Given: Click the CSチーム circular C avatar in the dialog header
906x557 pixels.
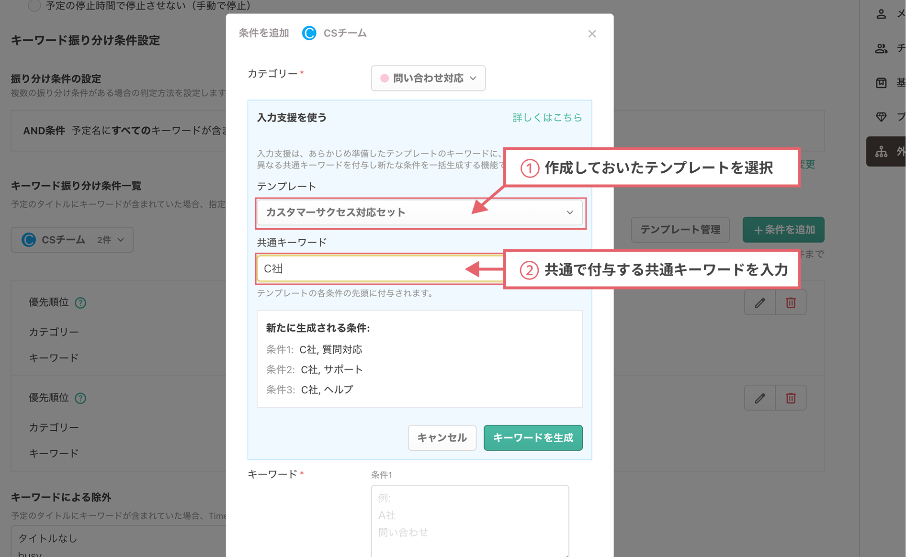Looking at the screenshot, I should pyautogui.click(x=309, y=33).
